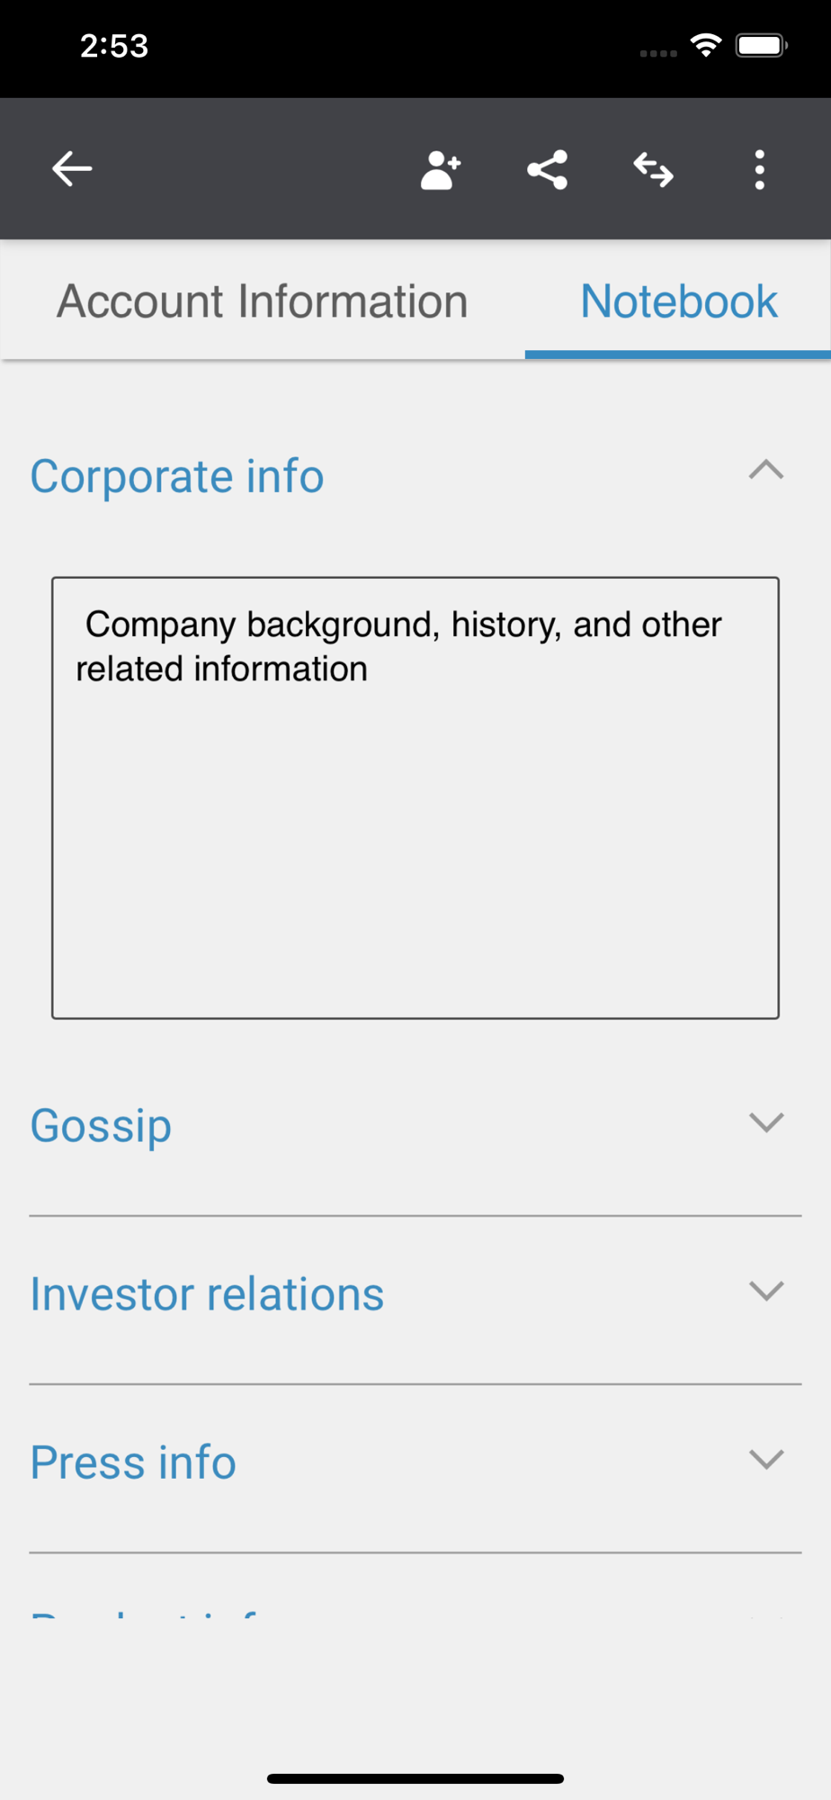Tap the clock showing 2:53

[x=114, y=46]
